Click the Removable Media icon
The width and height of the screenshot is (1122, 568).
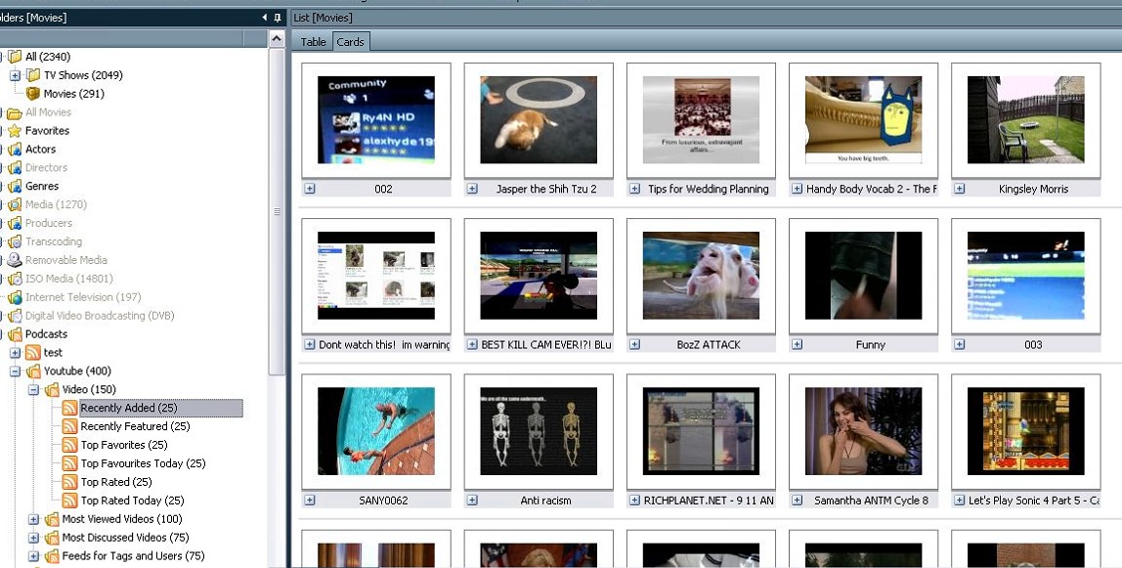tap(15, 260)
